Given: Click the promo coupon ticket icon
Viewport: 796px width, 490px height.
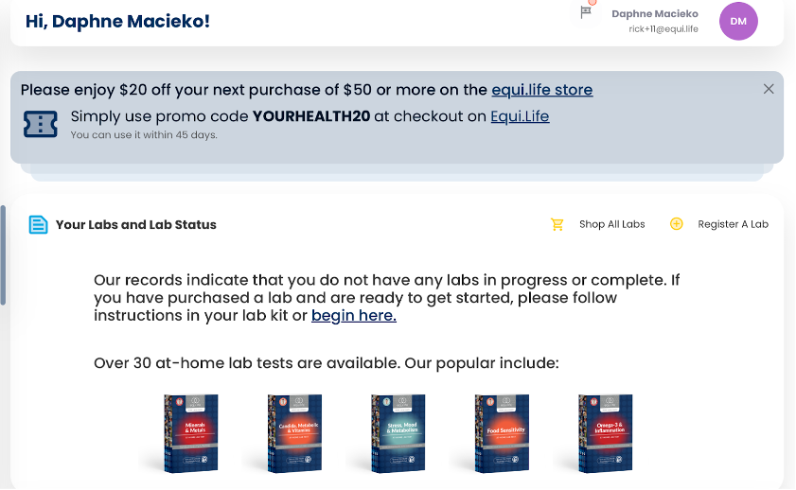Looking at the screenshot, I should coord(41,124).
